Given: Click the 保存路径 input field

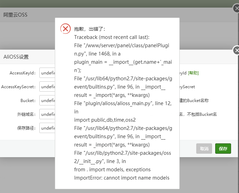Looking at the screenshot, I should pos(47,128).
